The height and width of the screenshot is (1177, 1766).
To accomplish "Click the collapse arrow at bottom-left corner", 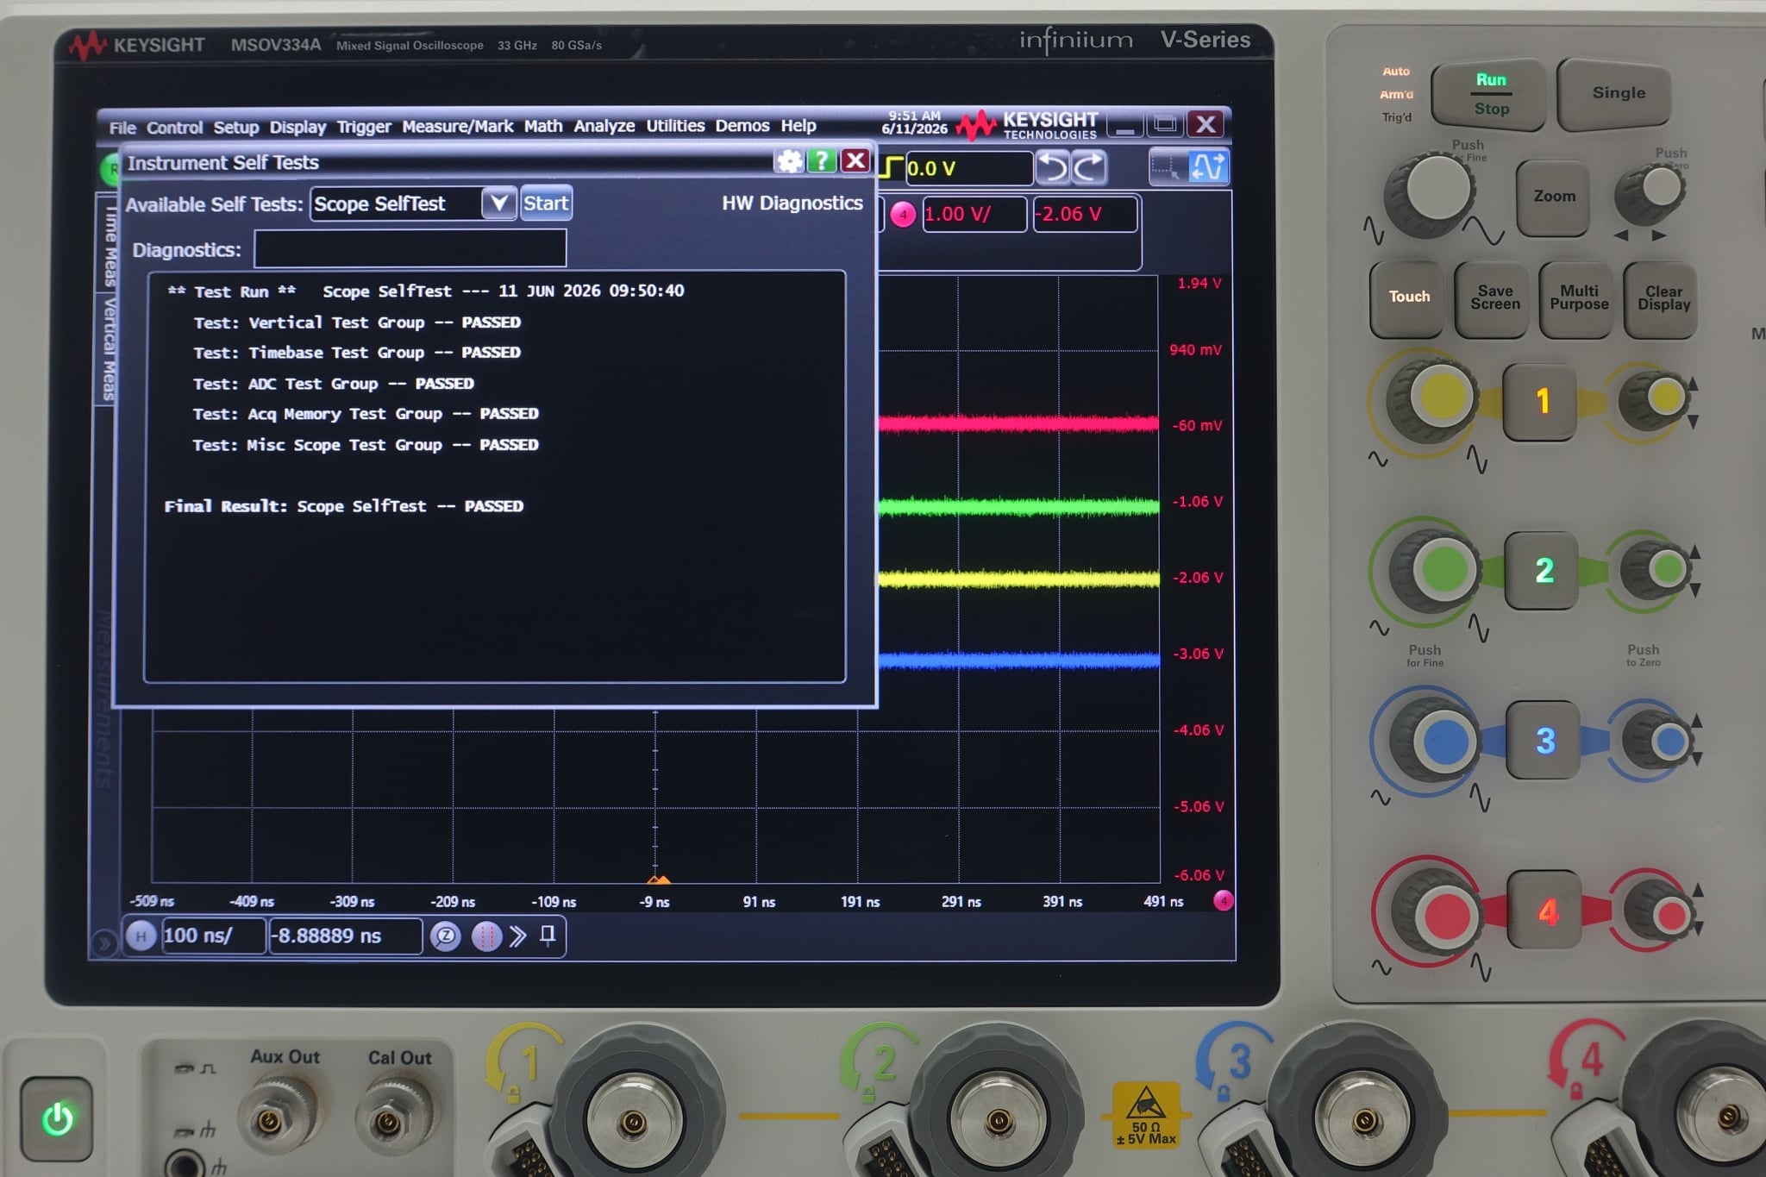I will [x=103, y=943].
